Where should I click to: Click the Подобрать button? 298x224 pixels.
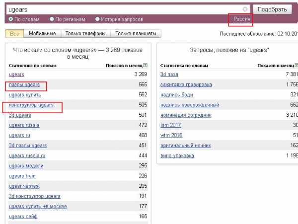[272, 9]
